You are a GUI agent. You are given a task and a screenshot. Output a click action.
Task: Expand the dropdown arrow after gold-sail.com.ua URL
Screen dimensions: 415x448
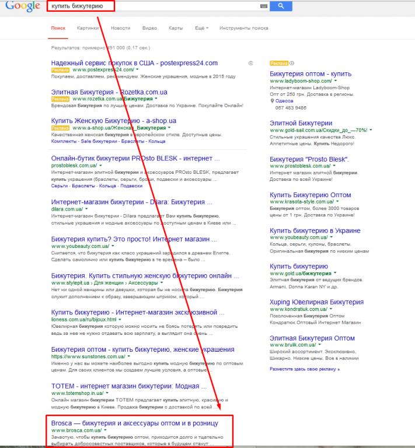(x=371, y=130)
